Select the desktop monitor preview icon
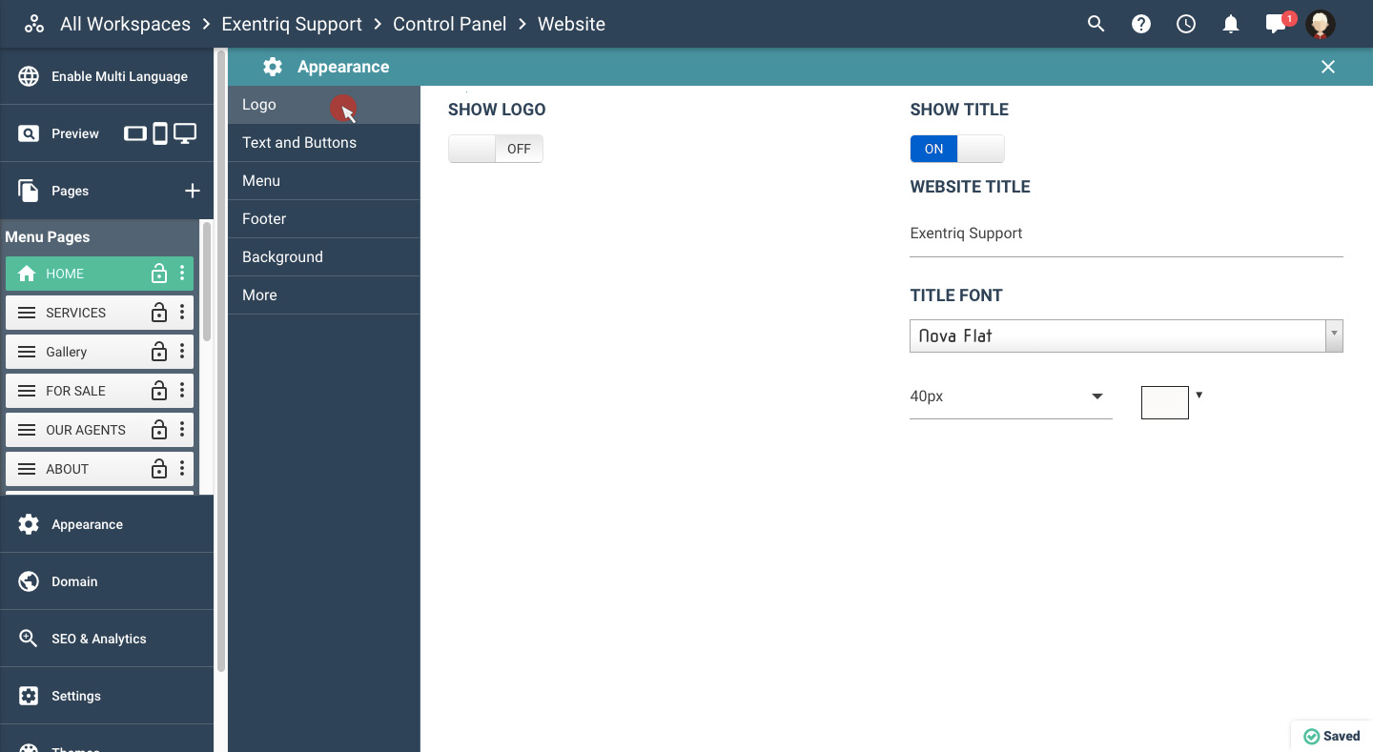 pos(185,133)
